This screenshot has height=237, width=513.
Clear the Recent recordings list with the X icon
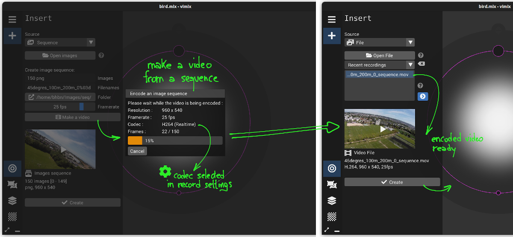pyautogui.click(x=421, y=64)
